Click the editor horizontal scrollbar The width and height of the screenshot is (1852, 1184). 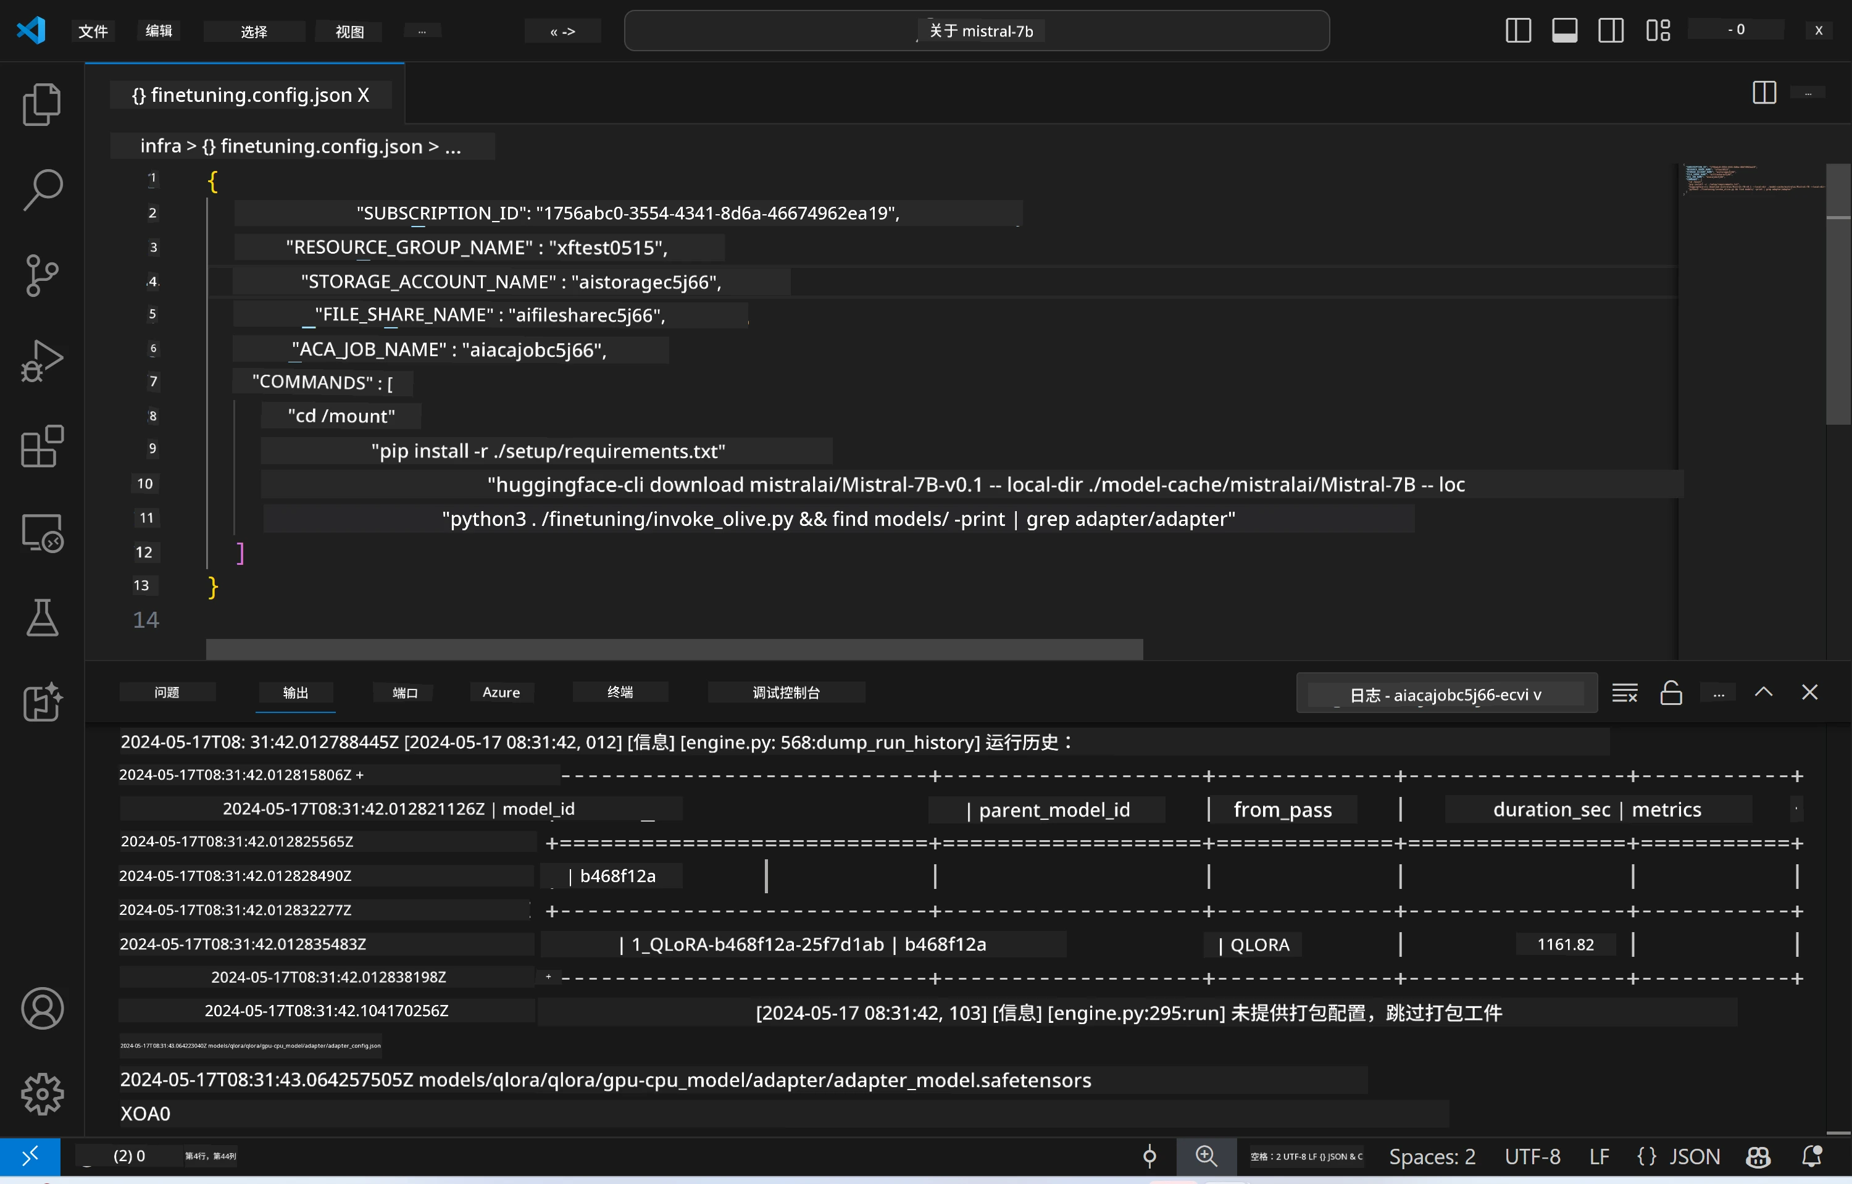click(x=675, y=649)
